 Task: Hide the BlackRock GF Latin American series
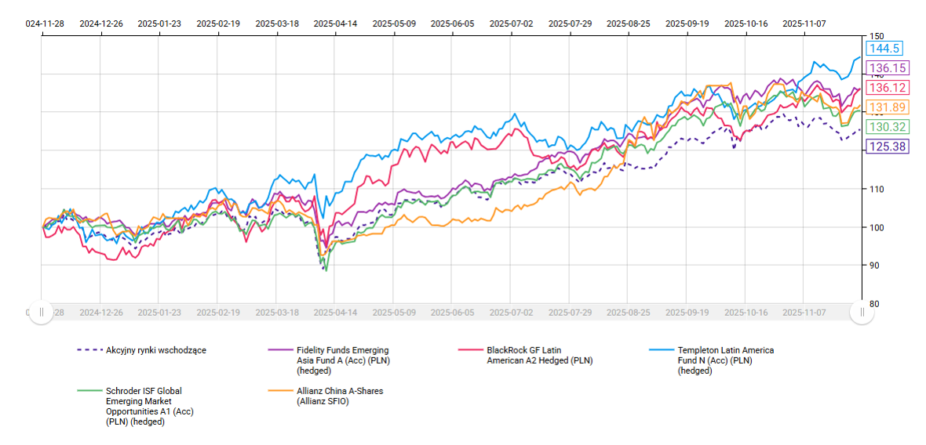pyautogui.click(x=539, y=355)
